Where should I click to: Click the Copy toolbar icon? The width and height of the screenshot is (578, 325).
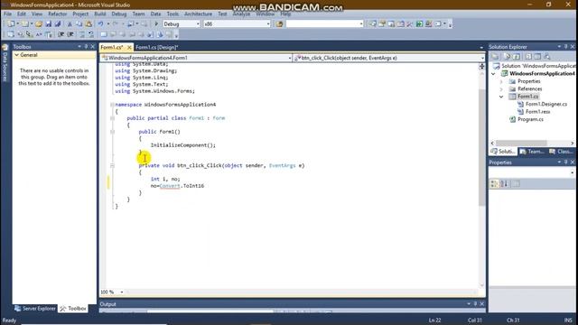coord(79,24)
